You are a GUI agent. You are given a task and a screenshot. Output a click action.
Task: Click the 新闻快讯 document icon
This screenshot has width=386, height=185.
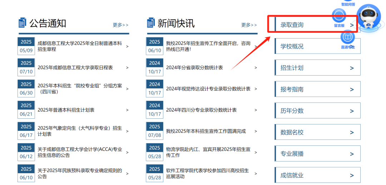tap(151, 23)
